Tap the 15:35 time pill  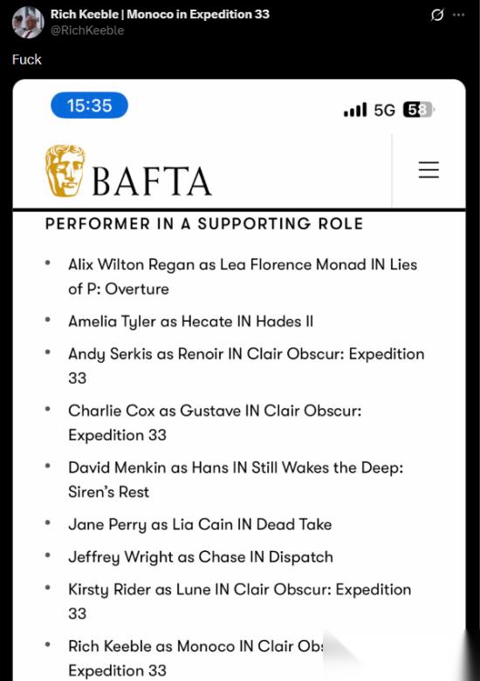pos(89,106)
